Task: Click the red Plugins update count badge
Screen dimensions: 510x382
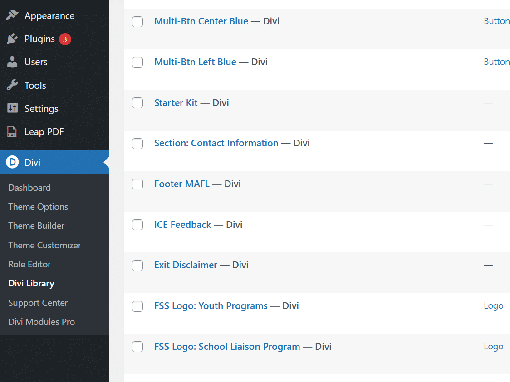Action: [65, 39]
